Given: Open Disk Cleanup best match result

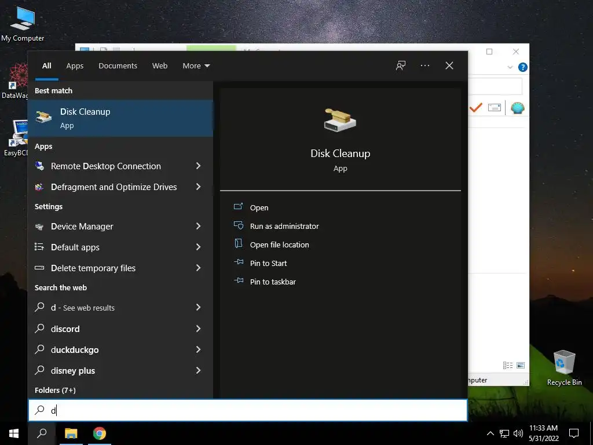Looking at the screenshot, I should pos(120,118).
